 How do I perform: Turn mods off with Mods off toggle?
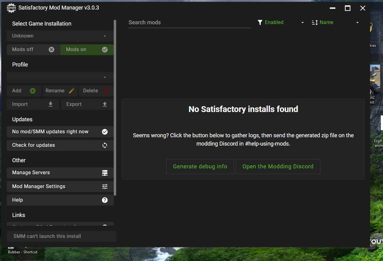(34, 50)
